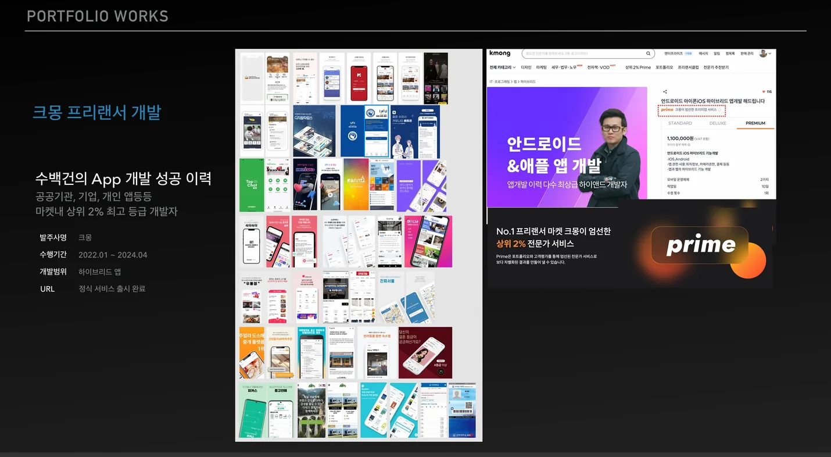831x457 pixels.
Task: Open 알림 in the kmong header
Action: (717, 53)
